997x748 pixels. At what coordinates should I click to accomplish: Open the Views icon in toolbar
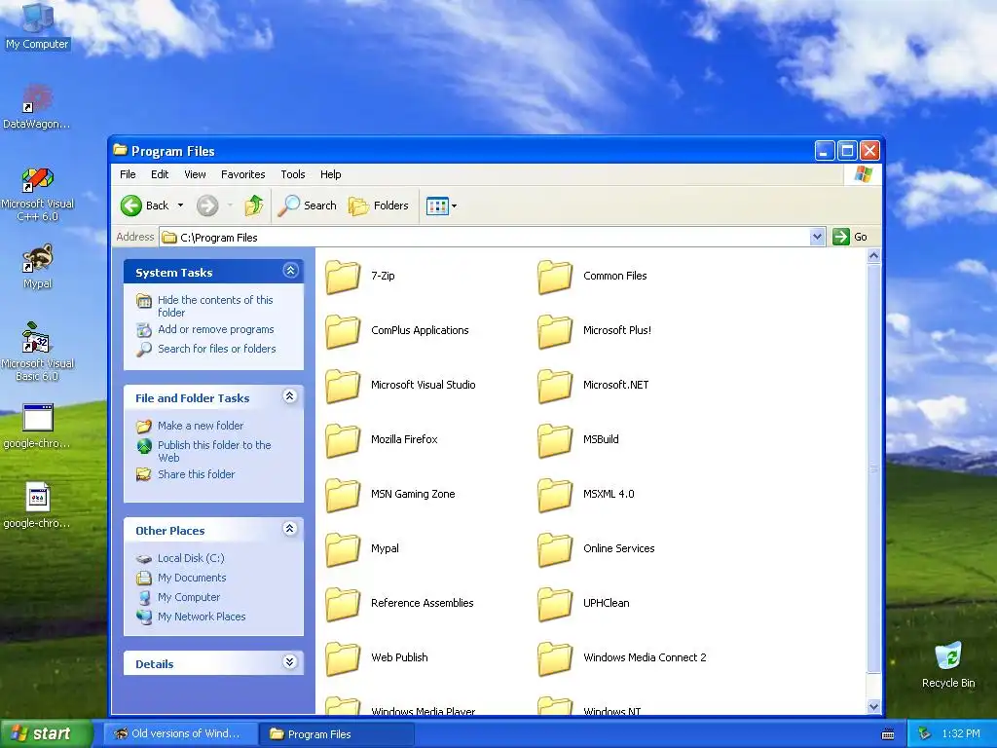pyautogui.click(x=437, y=206)
